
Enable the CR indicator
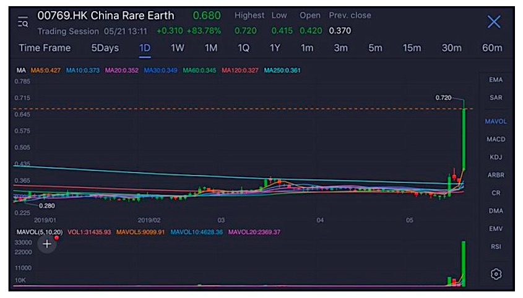pos(496,193)
